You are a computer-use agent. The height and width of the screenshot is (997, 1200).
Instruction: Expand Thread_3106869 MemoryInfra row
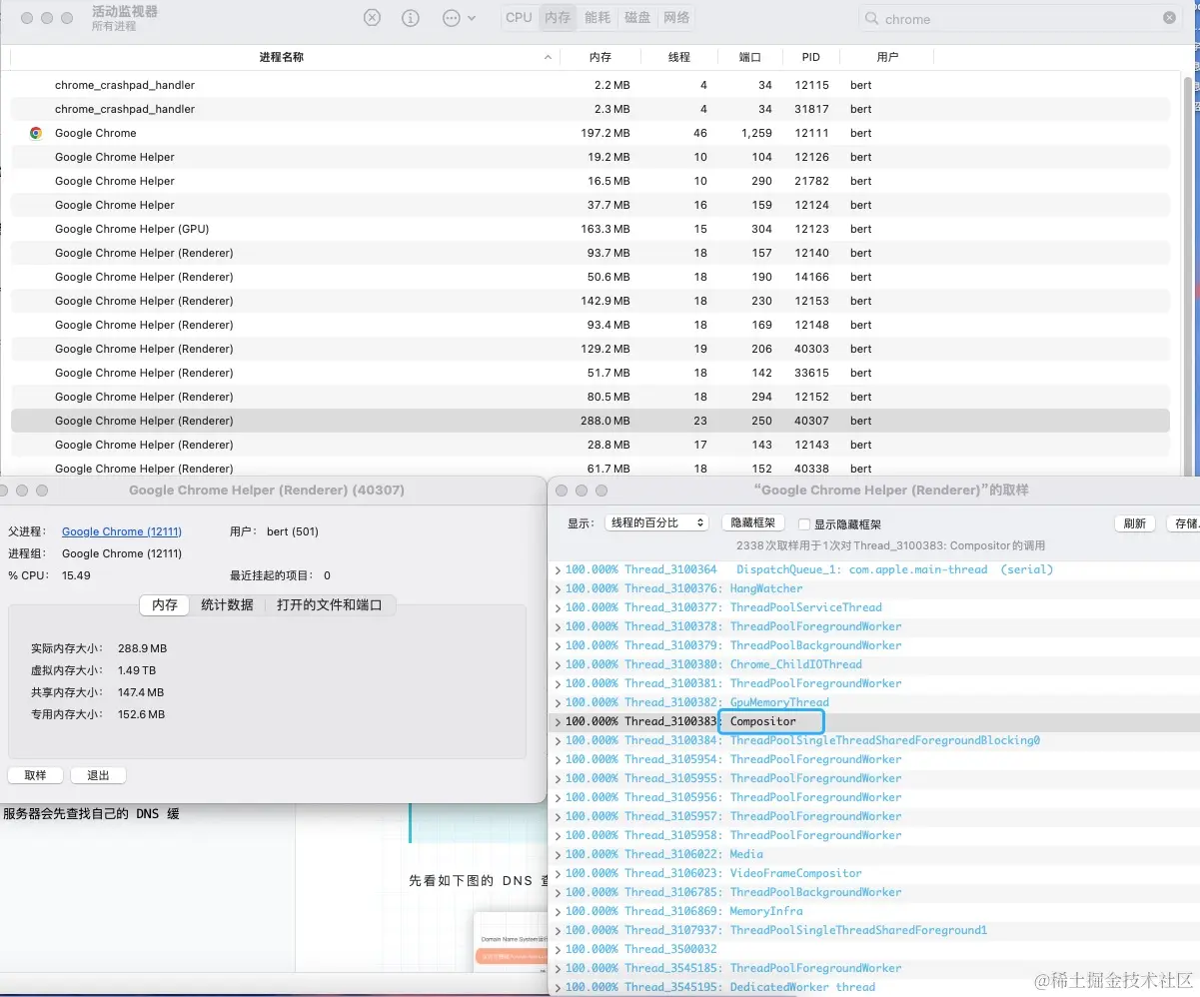(559, 911)
